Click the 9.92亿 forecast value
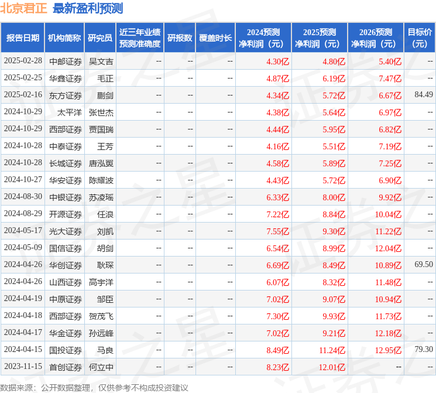Screen dimensions: 436x393 (390, 197)
